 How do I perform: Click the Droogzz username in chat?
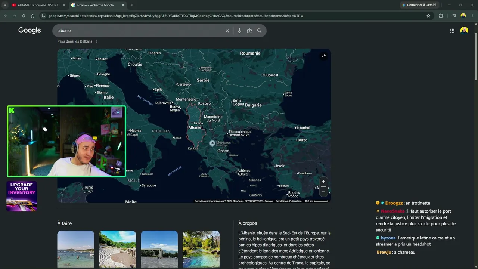click(x=394, y=203)
